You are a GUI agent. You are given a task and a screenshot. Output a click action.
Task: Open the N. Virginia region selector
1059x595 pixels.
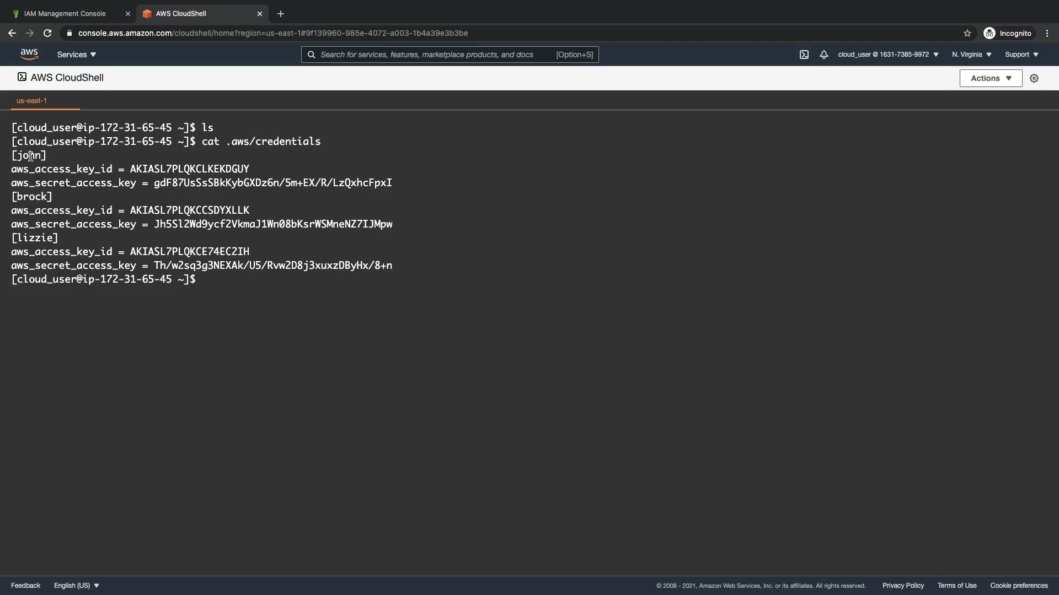[x=971, y=55]
